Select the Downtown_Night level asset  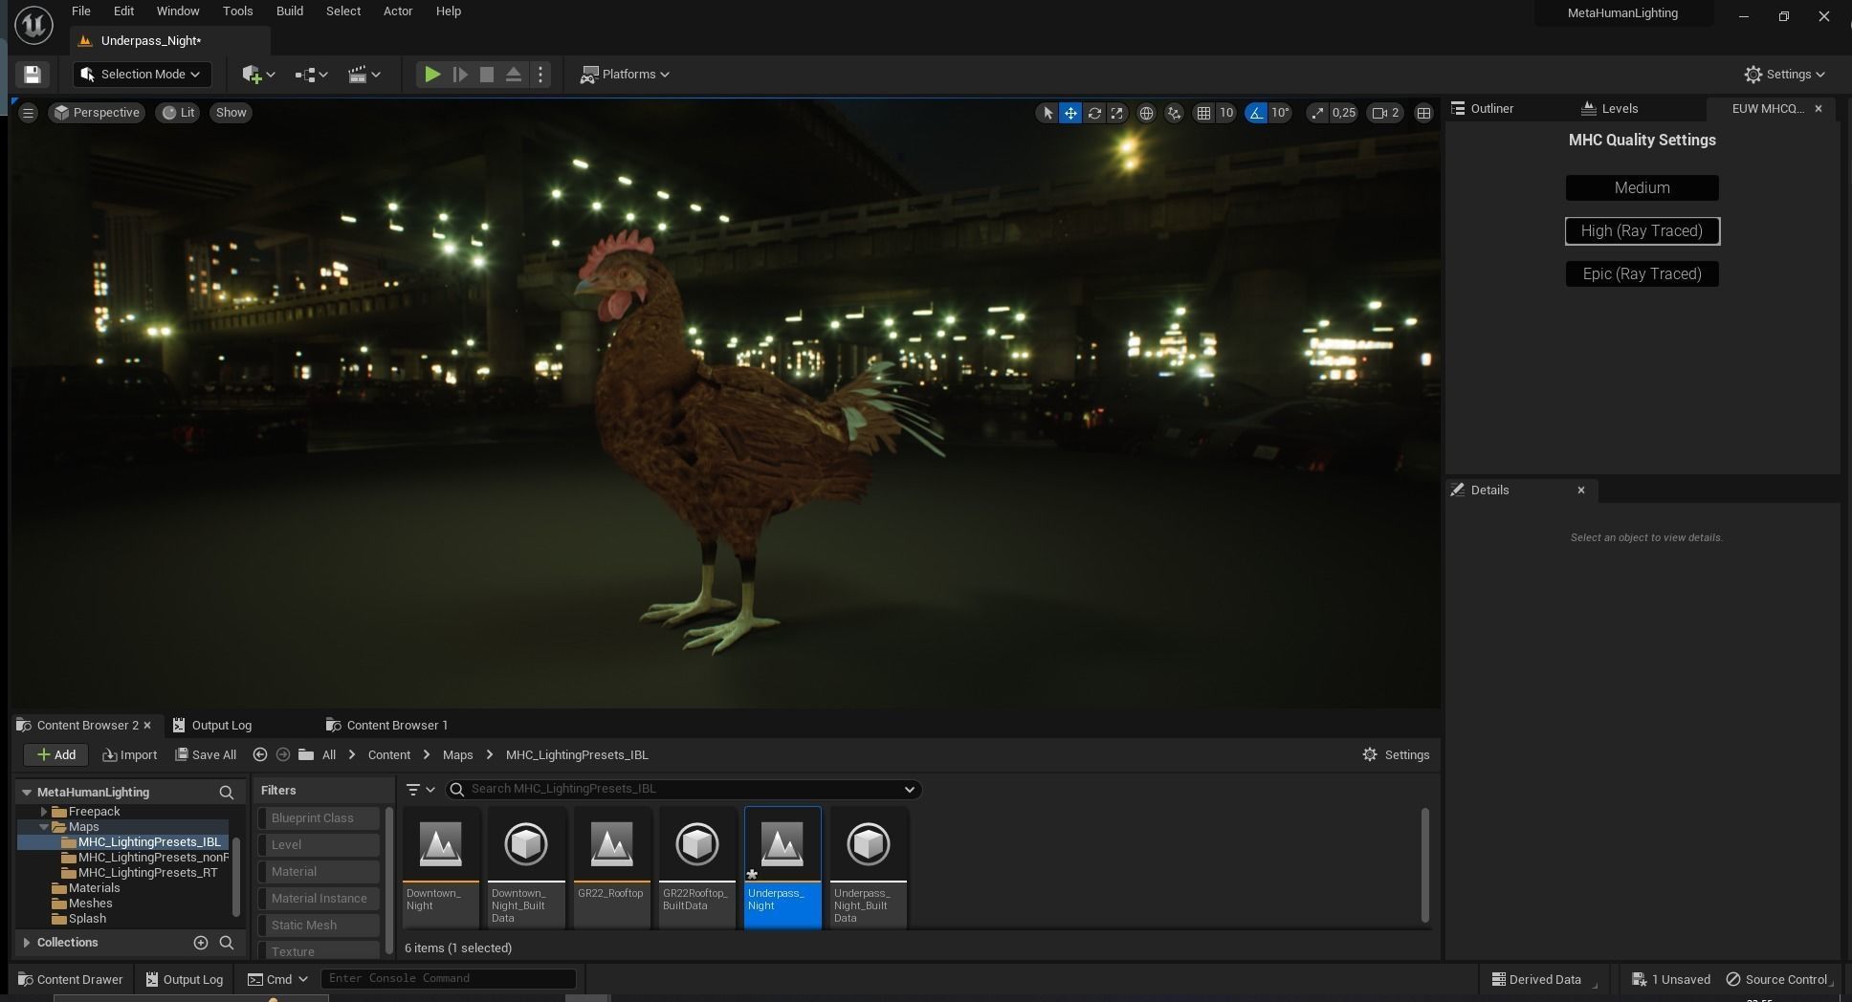pyautogui.click(x=440, y=866)
